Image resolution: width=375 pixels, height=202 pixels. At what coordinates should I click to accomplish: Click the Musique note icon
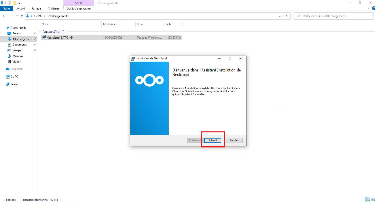coord(9,56)
